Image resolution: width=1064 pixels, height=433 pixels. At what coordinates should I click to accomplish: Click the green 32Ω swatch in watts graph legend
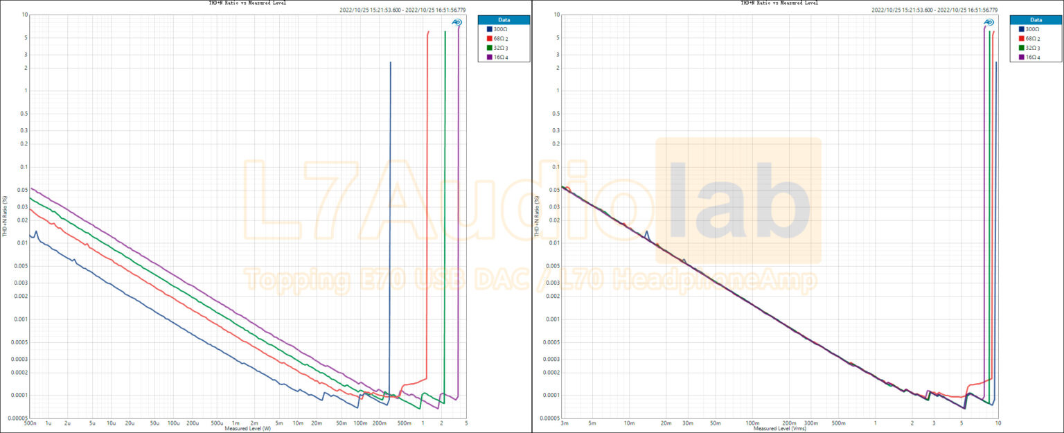490,48
